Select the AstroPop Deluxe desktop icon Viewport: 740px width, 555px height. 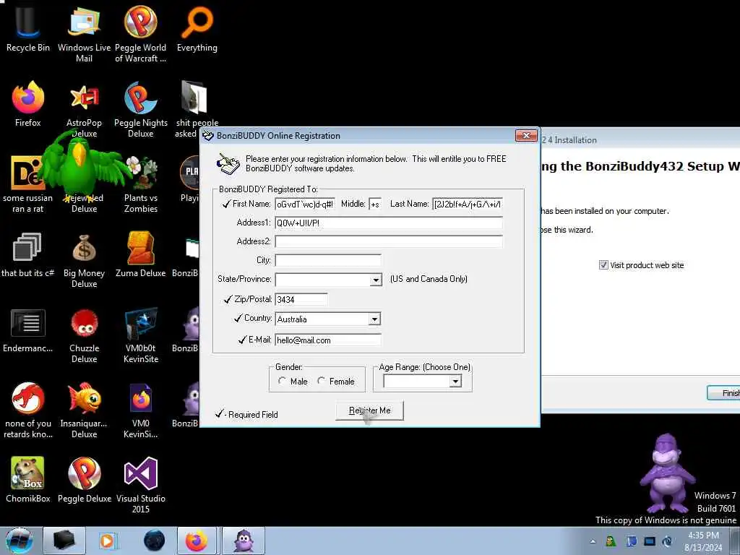click(84, 110)
